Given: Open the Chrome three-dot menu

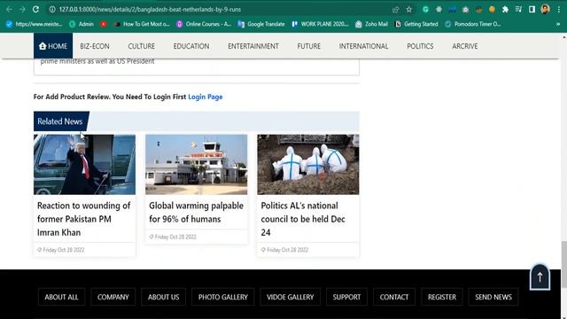Looking at the screenshot, I should [559, 10].
